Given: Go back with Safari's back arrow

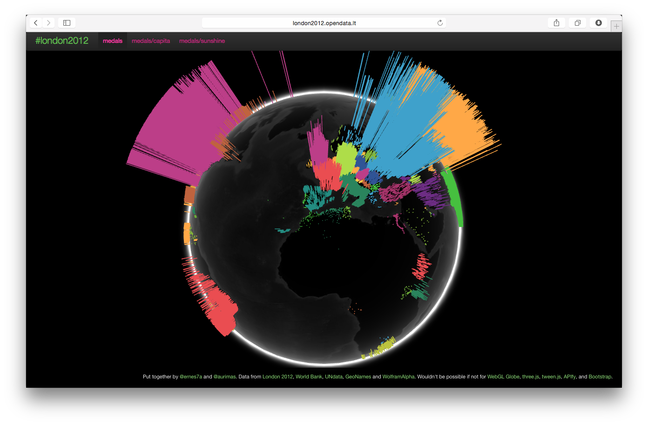Looking at the screenshot, I should [x=36, y=23].
